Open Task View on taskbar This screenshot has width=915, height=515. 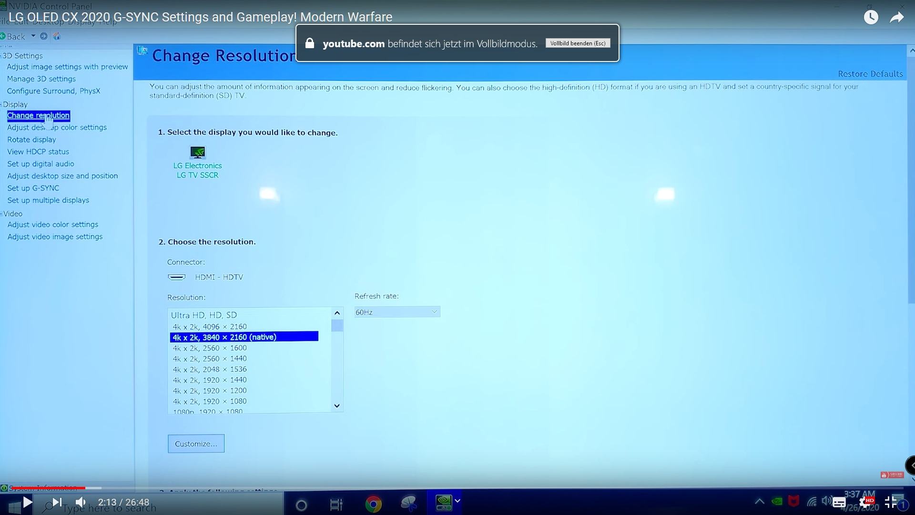(x=336, y=505)
